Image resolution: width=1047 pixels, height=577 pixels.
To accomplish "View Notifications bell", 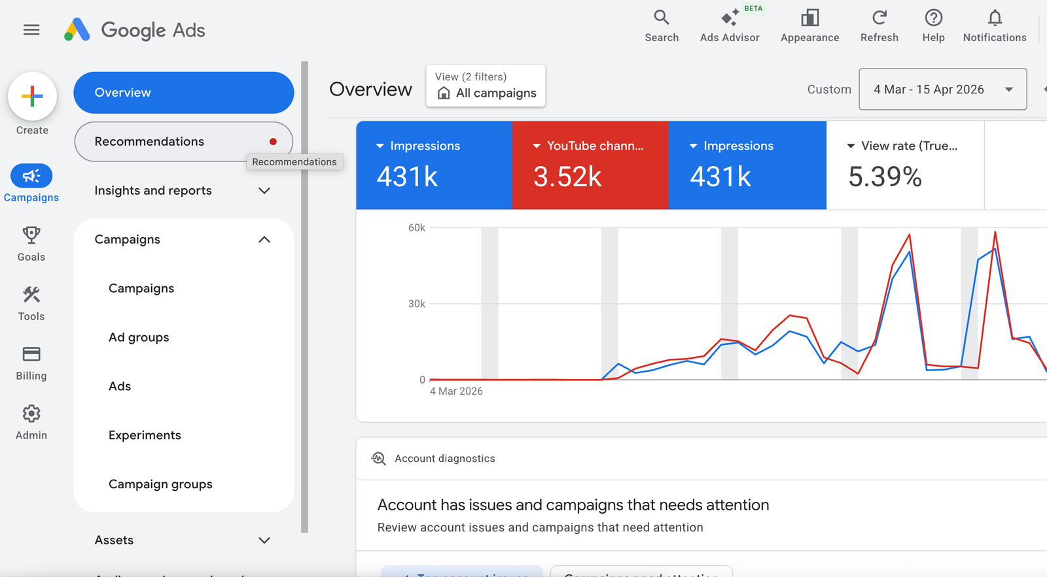I will [995, 26].
